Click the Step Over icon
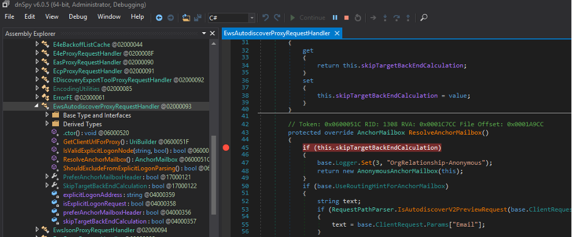572x237 pixels. point(396,18)
